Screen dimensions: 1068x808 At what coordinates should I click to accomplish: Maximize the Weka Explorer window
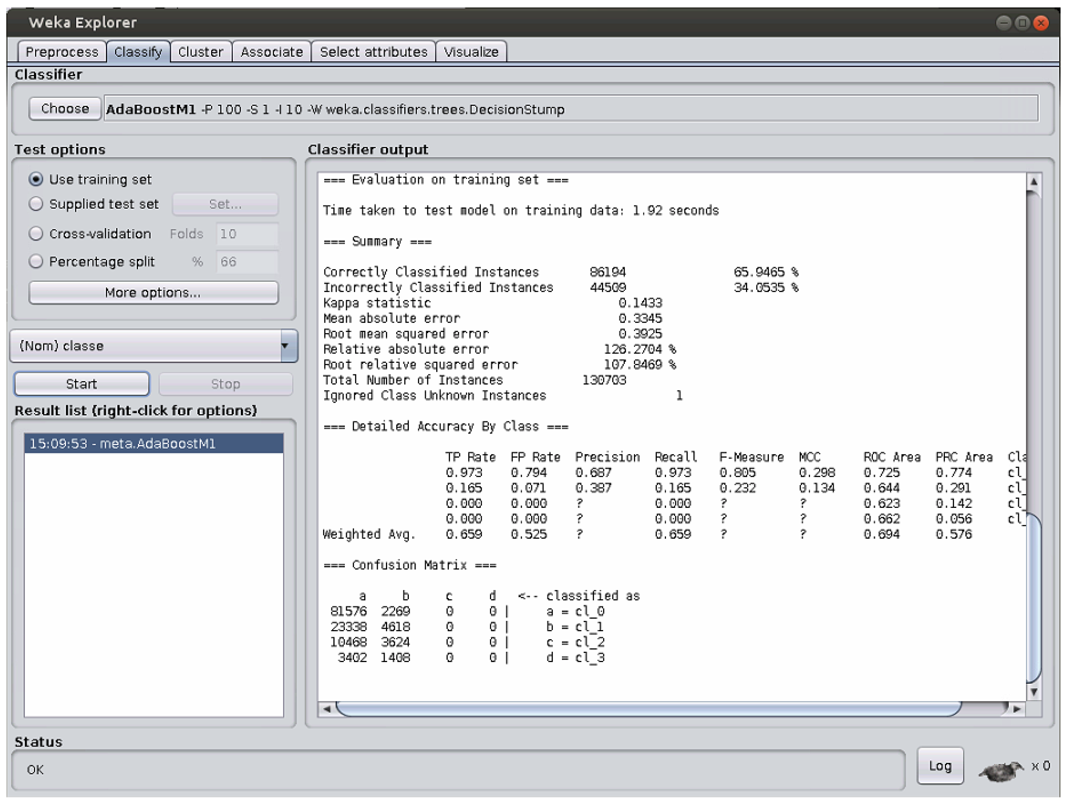(x=1022, y=23)
